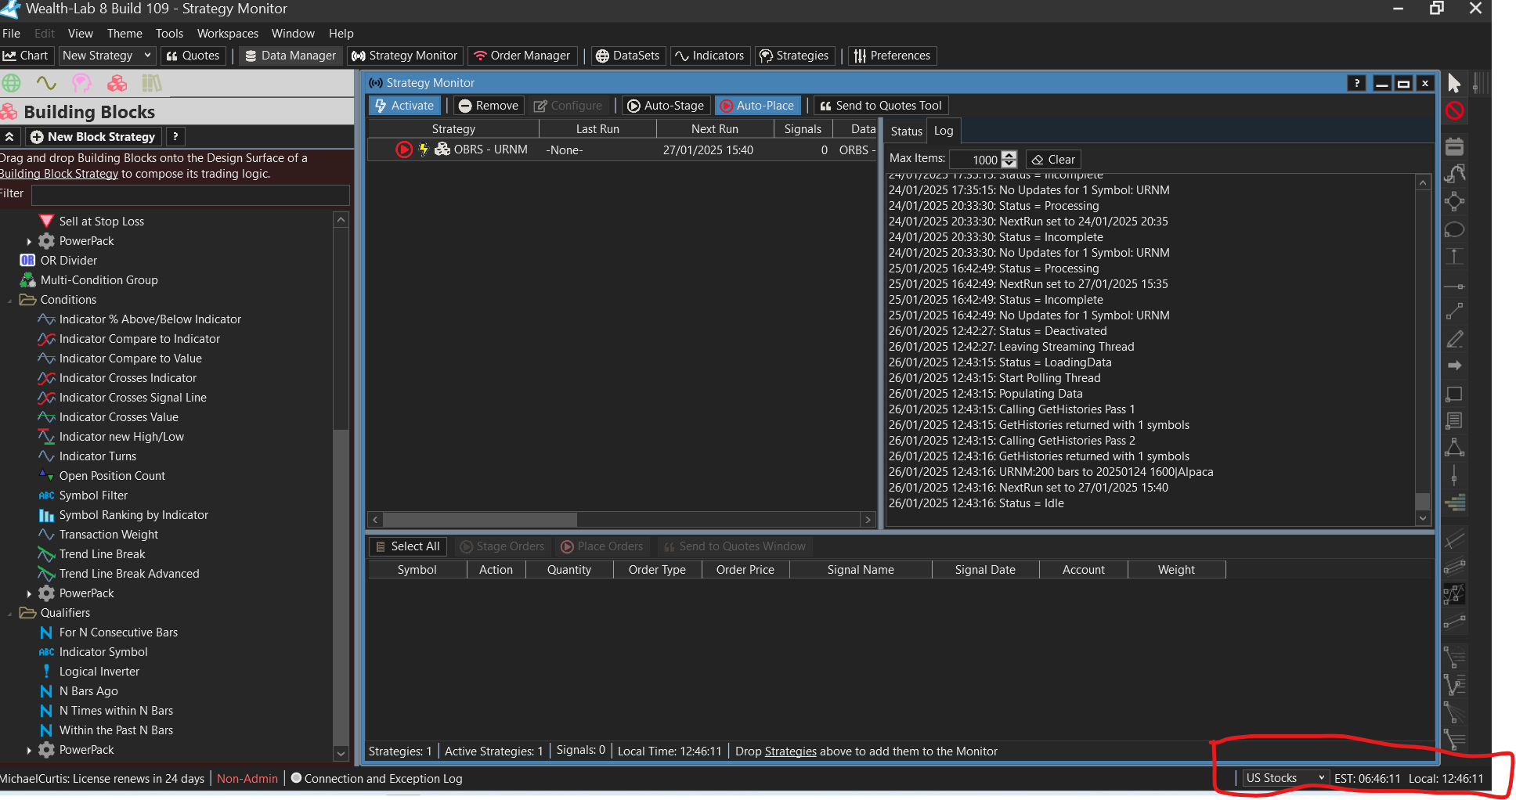Expand PowerPack under Conditions
The image size is (1516, 800).
pyautogui.click(x=29, y=593)
